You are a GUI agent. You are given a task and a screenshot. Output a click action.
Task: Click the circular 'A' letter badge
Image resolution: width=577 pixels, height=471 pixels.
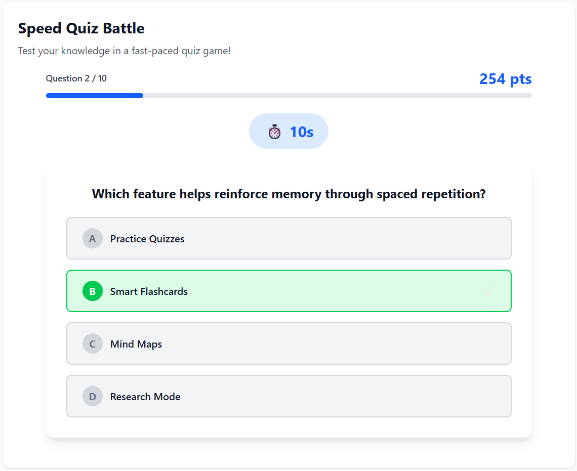pyautogui.click(x=92, y=238)
